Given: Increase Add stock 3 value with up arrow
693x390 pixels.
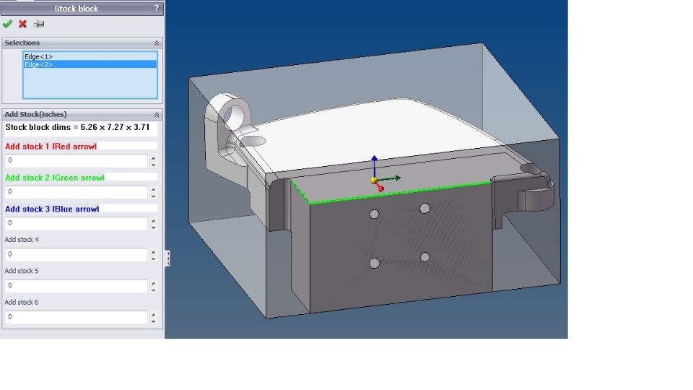Looking at the screenshot, I should [x=153, y=221].
